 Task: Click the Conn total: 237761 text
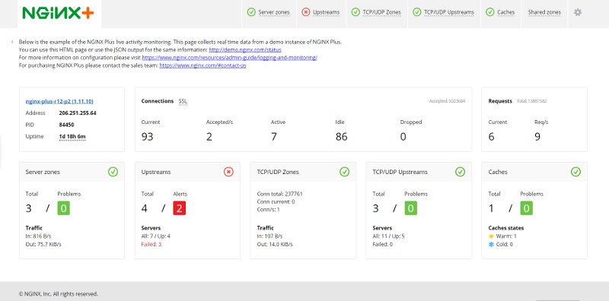pos(279,194)
